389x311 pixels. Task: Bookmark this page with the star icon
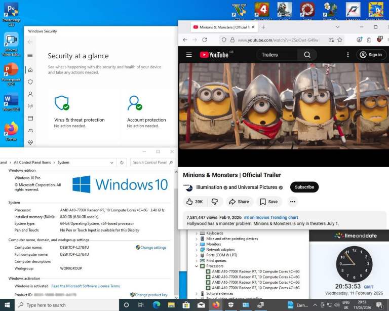[340, 40]
